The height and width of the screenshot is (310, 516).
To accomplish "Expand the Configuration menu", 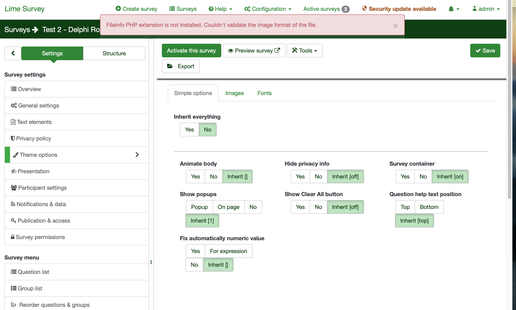I will pyautogui.click(x=268, y=9).
